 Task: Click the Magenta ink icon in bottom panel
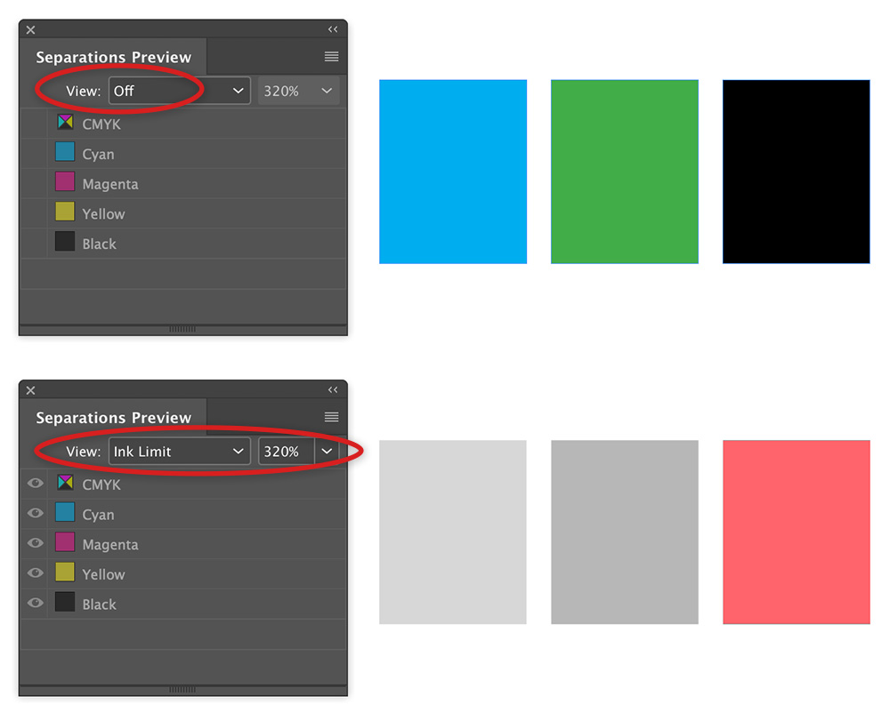[x=64, y=543]
